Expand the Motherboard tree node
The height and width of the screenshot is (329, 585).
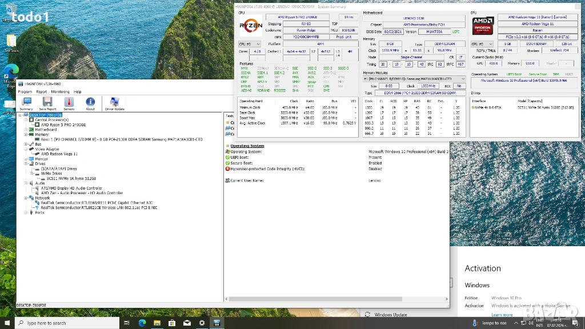26,130
